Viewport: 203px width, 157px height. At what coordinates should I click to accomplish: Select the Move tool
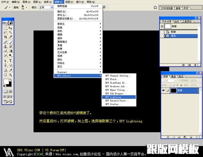pyautogui.click(x=10, y=28)
